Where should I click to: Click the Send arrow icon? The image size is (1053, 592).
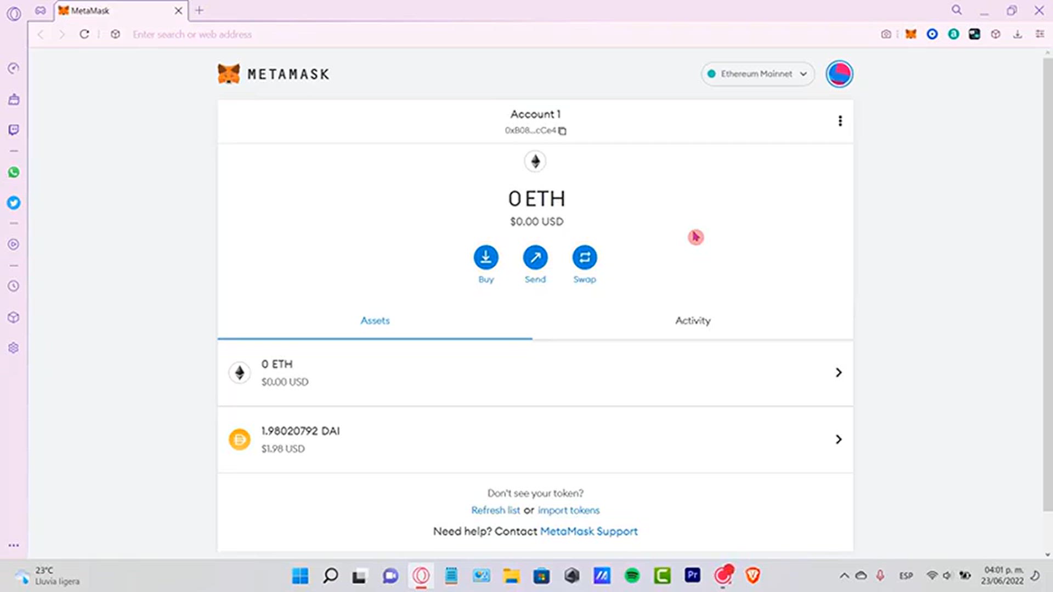[x=535, y=258]
